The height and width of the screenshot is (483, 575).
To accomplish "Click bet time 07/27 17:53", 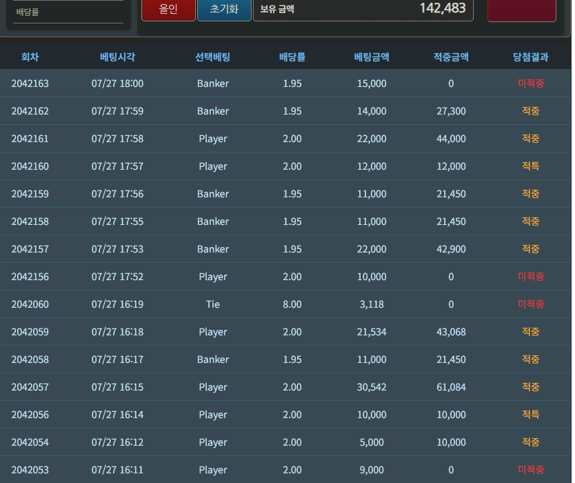I will [x=117, y=249].
